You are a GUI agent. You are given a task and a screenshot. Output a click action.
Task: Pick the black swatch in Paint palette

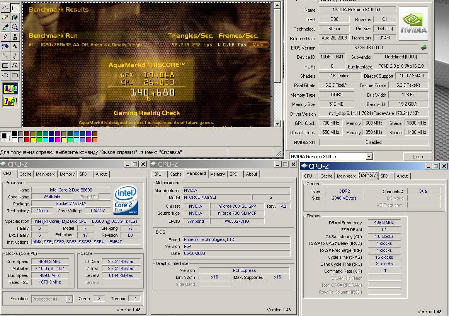14,134
